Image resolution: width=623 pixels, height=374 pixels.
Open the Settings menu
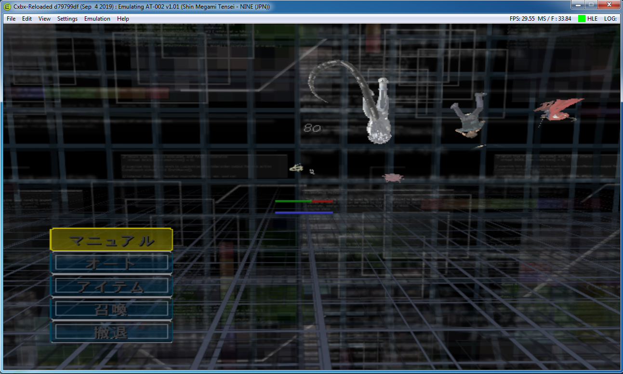click(67, 19)
